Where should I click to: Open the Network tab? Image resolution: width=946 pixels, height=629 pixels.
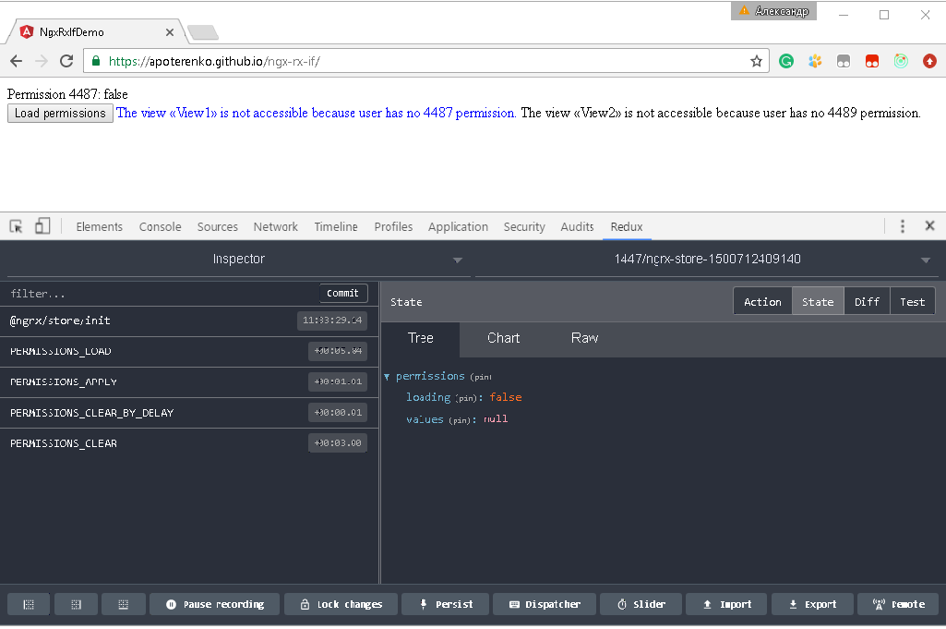[x=275, y=227]
